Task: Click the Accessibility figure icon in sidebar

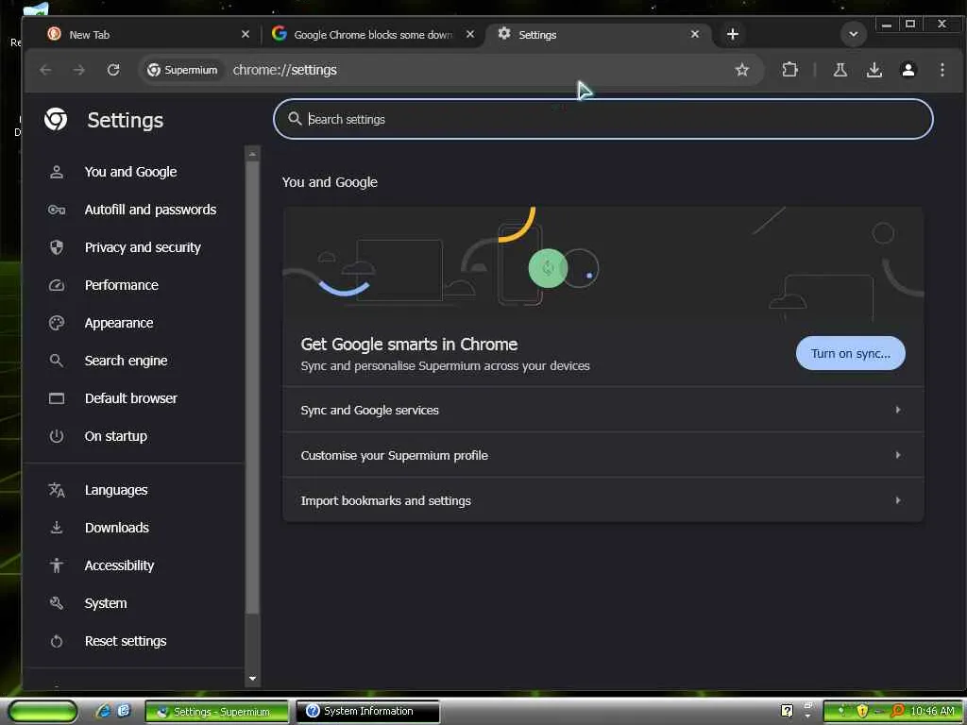Action: click(56, 565)
